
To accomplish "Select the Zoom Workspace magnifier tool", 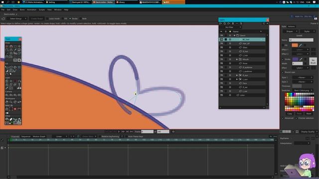I will click(x=11, y=102).
